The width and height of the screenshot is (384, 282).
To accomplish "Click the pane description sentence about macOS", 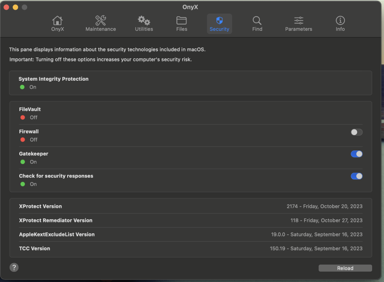I will (x=107, y=50).
